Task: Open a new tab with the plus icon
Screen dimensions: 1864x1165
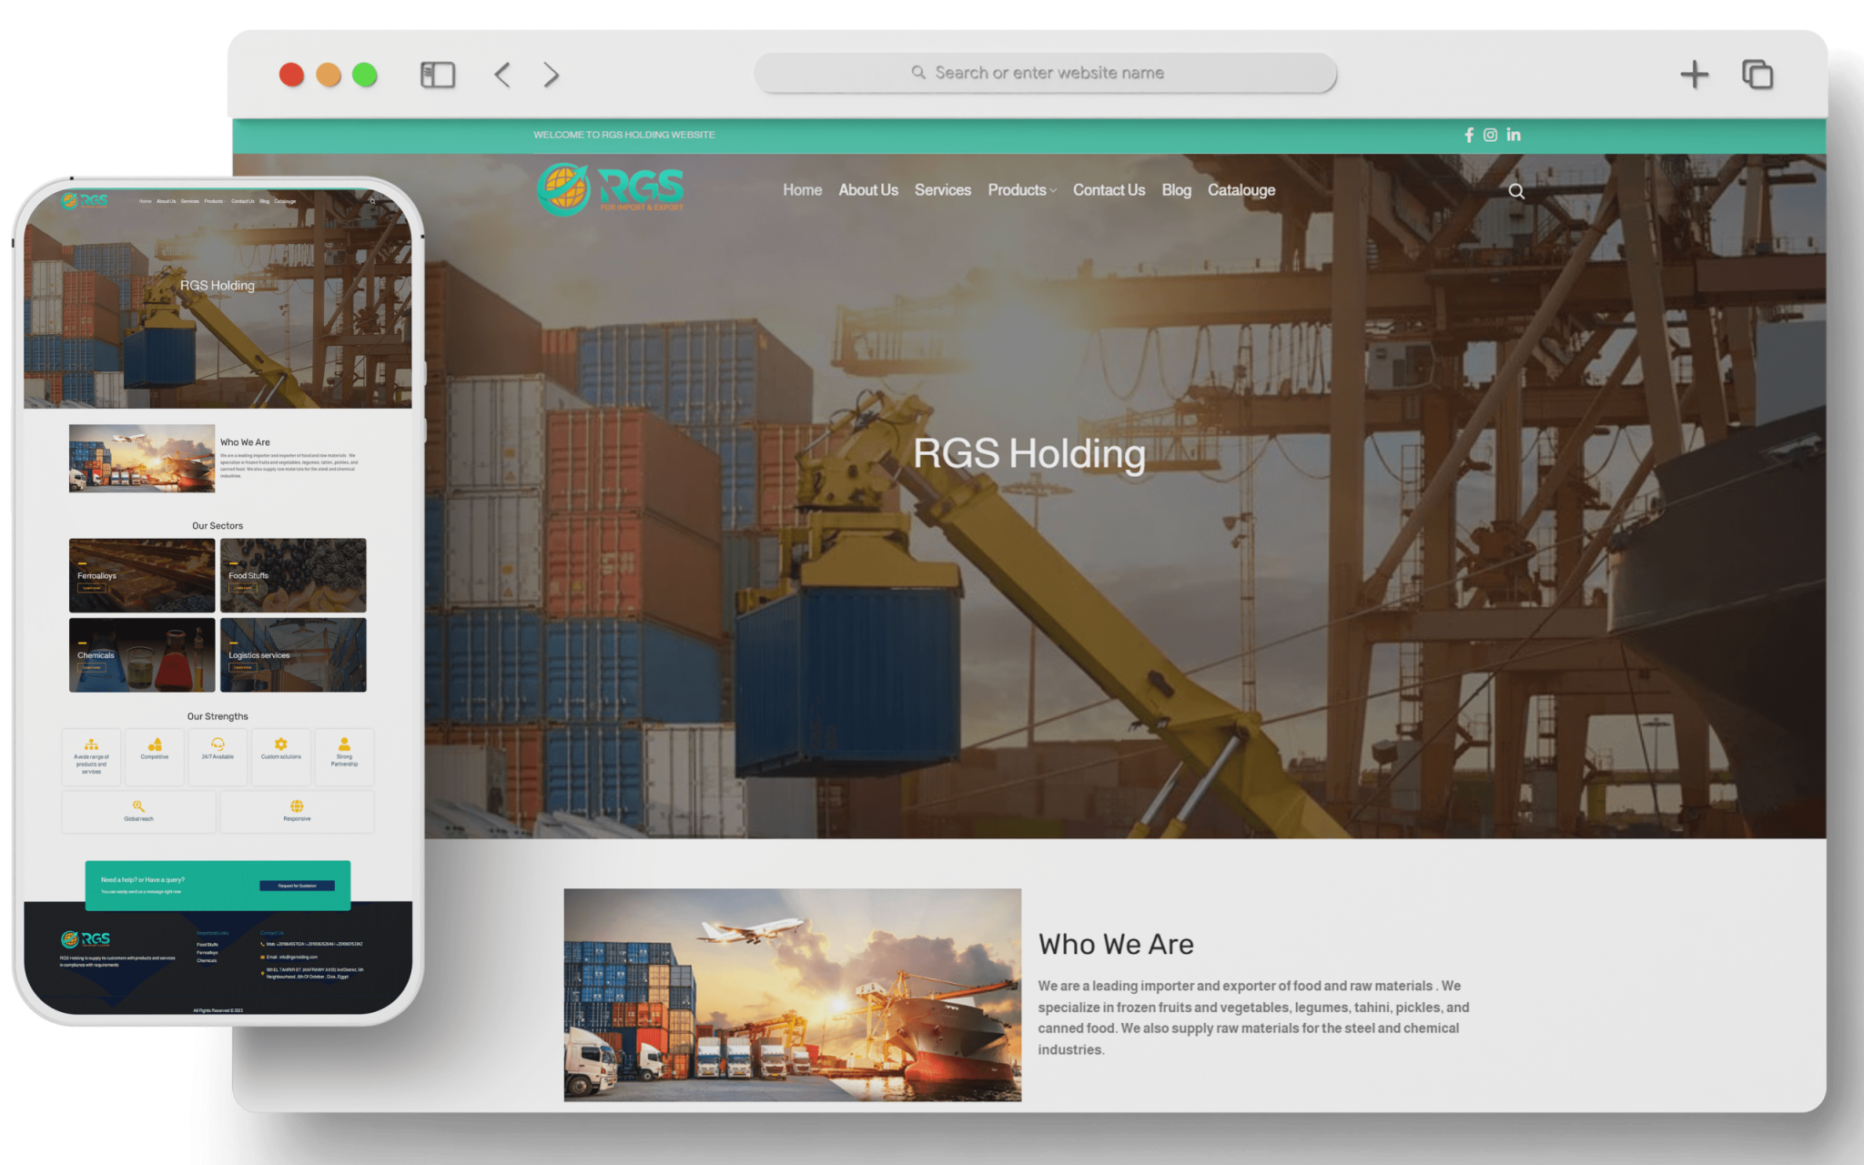Action: click(1694, 75)
